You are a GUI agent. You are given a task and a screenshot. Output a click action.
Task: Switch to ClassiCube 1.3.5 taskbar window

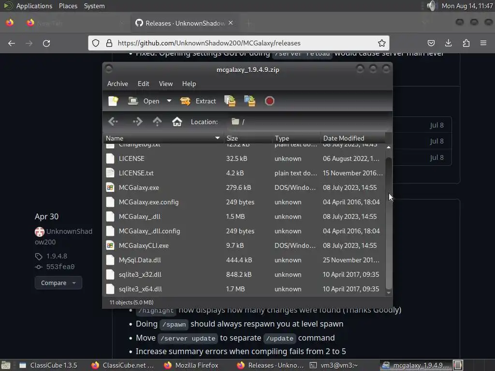(x=49, y=365)
